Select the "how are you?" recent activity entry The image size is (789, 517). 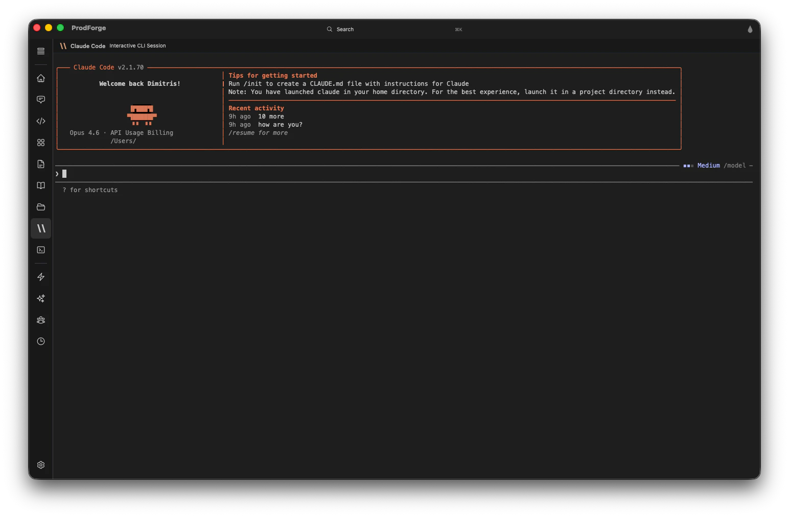pyautogui.click(x=280, y=124)
